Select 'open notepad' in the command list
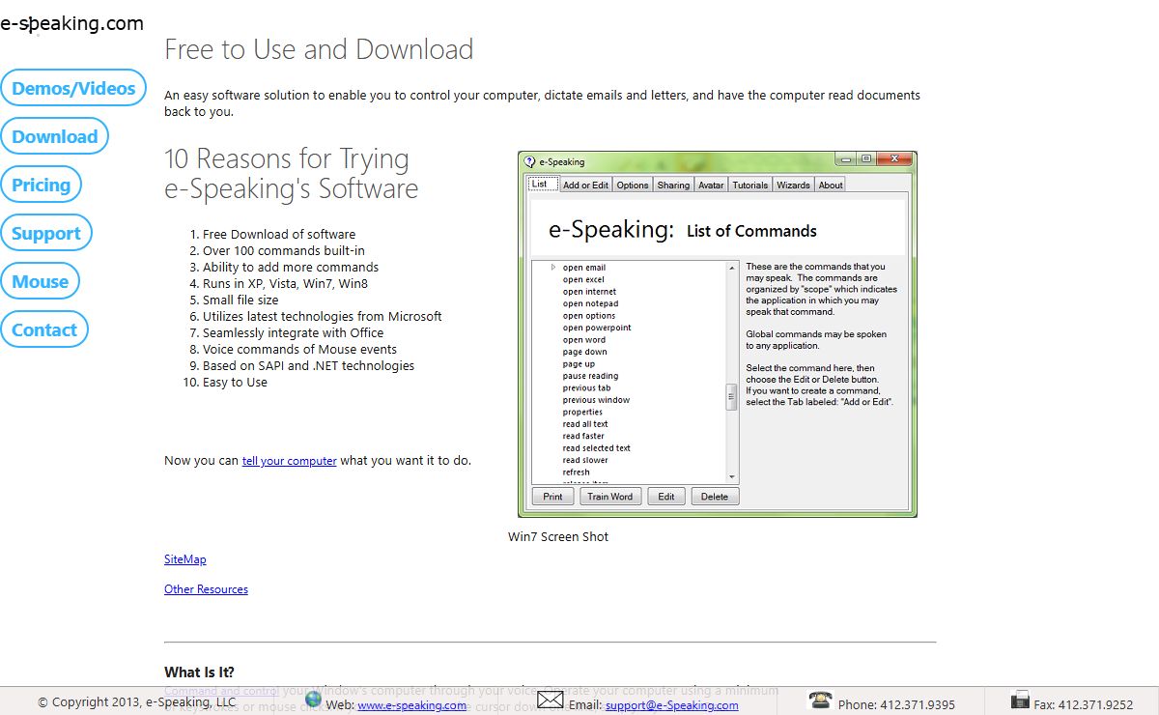Screen dimensions: 1159x715 [x=590, y=303]
